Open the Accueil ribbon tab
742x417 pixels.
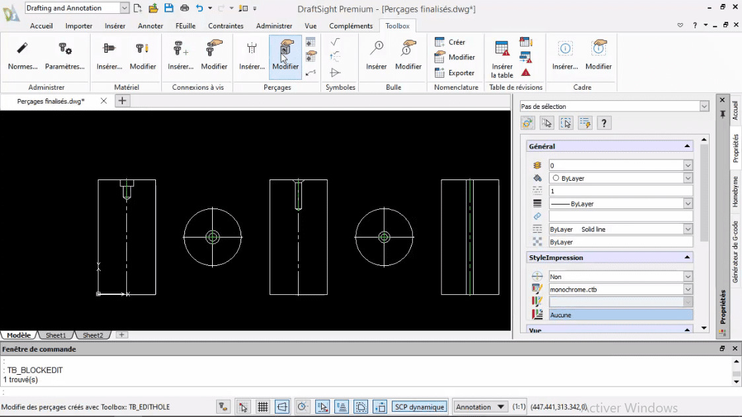coord(41,26)
